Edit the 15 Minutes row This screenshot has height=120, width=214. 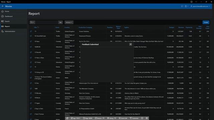click(31, 93)
